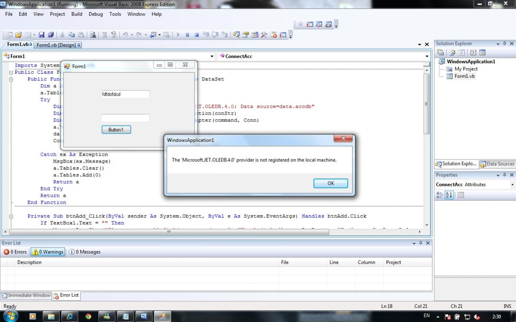
Task: Open the Help menu
Action: [x=156, y=14]
